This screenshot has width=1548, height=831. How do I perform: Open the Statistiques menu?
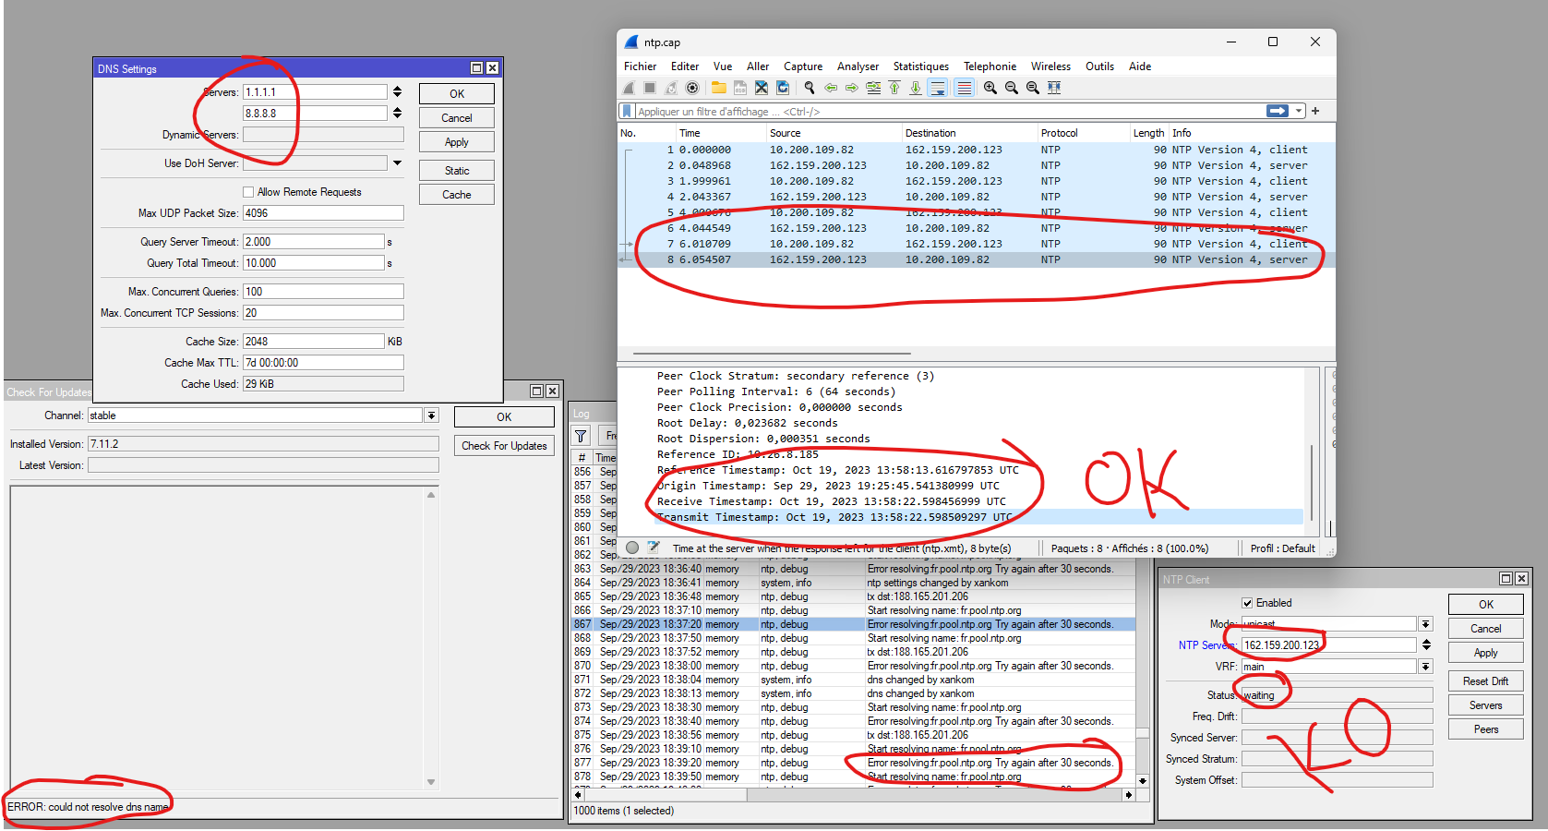920,66
